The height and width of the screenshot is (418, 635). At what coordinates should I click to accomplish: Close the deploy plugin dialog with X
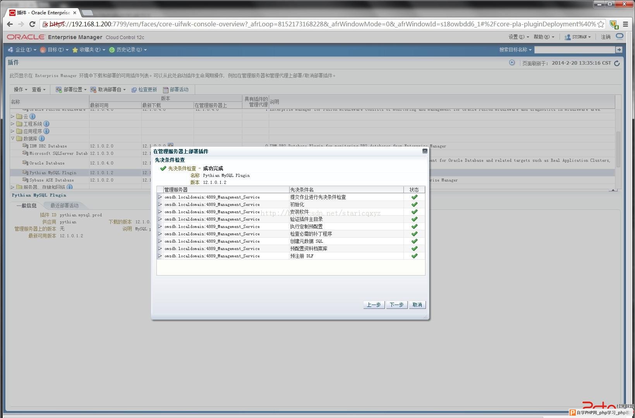point(425,151)
